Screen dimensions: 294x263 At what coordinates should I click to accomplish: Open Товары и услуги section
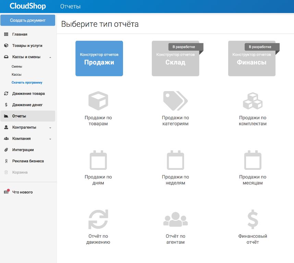[27, 46]
